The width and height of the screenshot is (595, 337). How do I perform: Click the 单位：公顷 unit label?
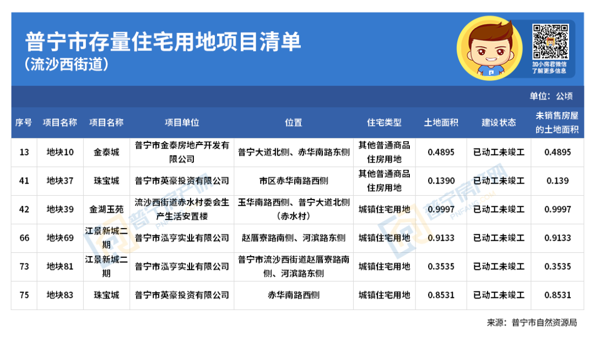(x=551, y=95)
